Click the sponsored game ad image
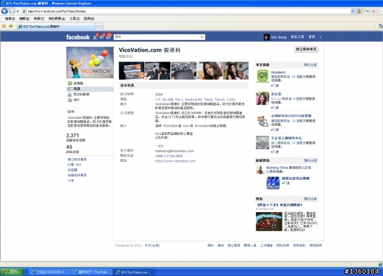383x276 pixels. (x=269, y=222)
